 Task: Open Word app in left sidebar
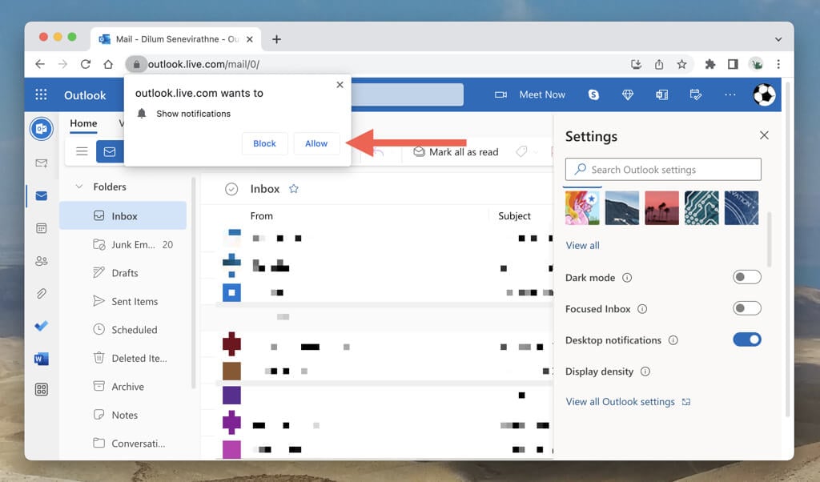[x=42, y=359]
